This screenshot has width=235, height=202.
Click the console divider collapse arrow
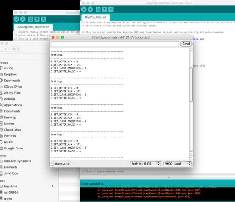169,178
